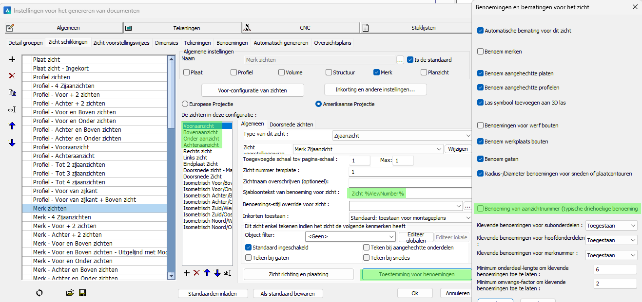This screenshot has height=302, width=642.
Task: Click the refresh icon at bottom left
Action: coord(39,293)
